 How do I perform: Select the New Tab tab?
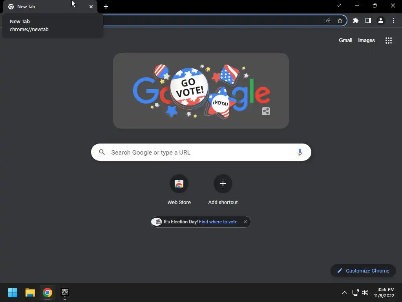(x=50, y=7)
